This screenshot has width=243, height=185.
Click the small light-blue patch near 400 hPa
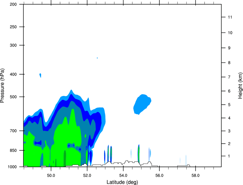[40, 75]
